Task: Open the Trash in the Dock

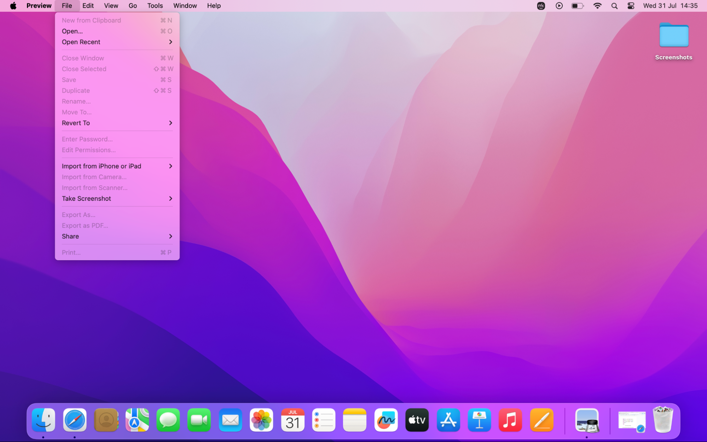Action: coord(663,420)
